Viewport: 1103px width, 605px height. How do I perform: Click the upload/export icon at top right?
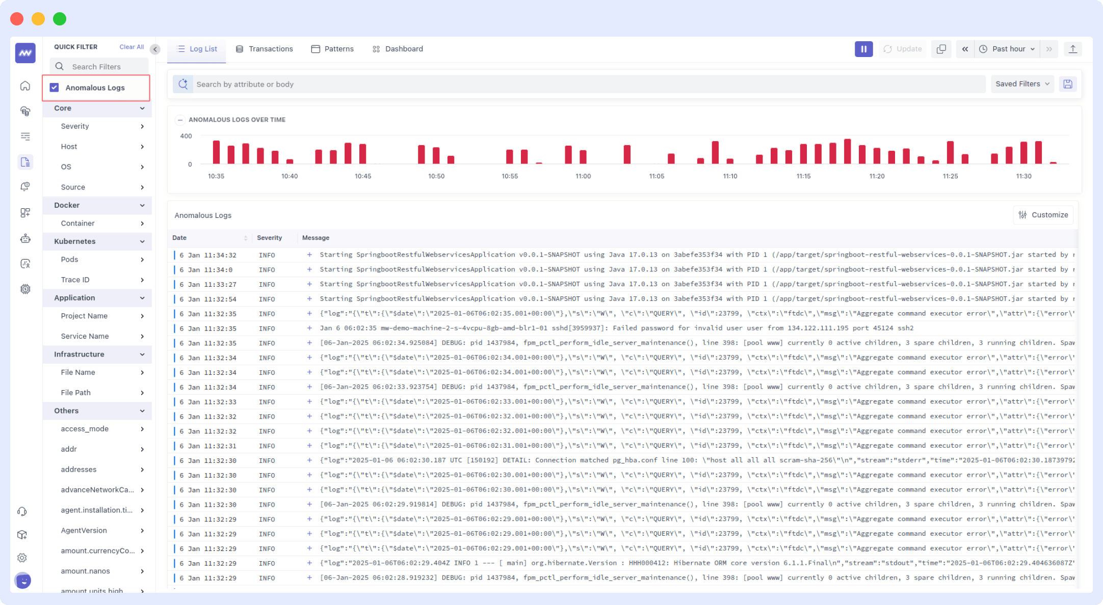click(1073, 49)
